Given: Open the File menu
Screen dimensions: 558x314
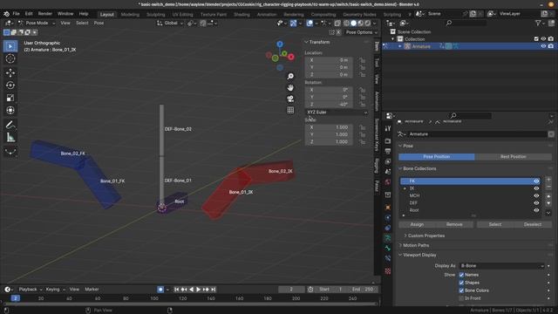Looking at the screenshot, I should tap(16, 14).
